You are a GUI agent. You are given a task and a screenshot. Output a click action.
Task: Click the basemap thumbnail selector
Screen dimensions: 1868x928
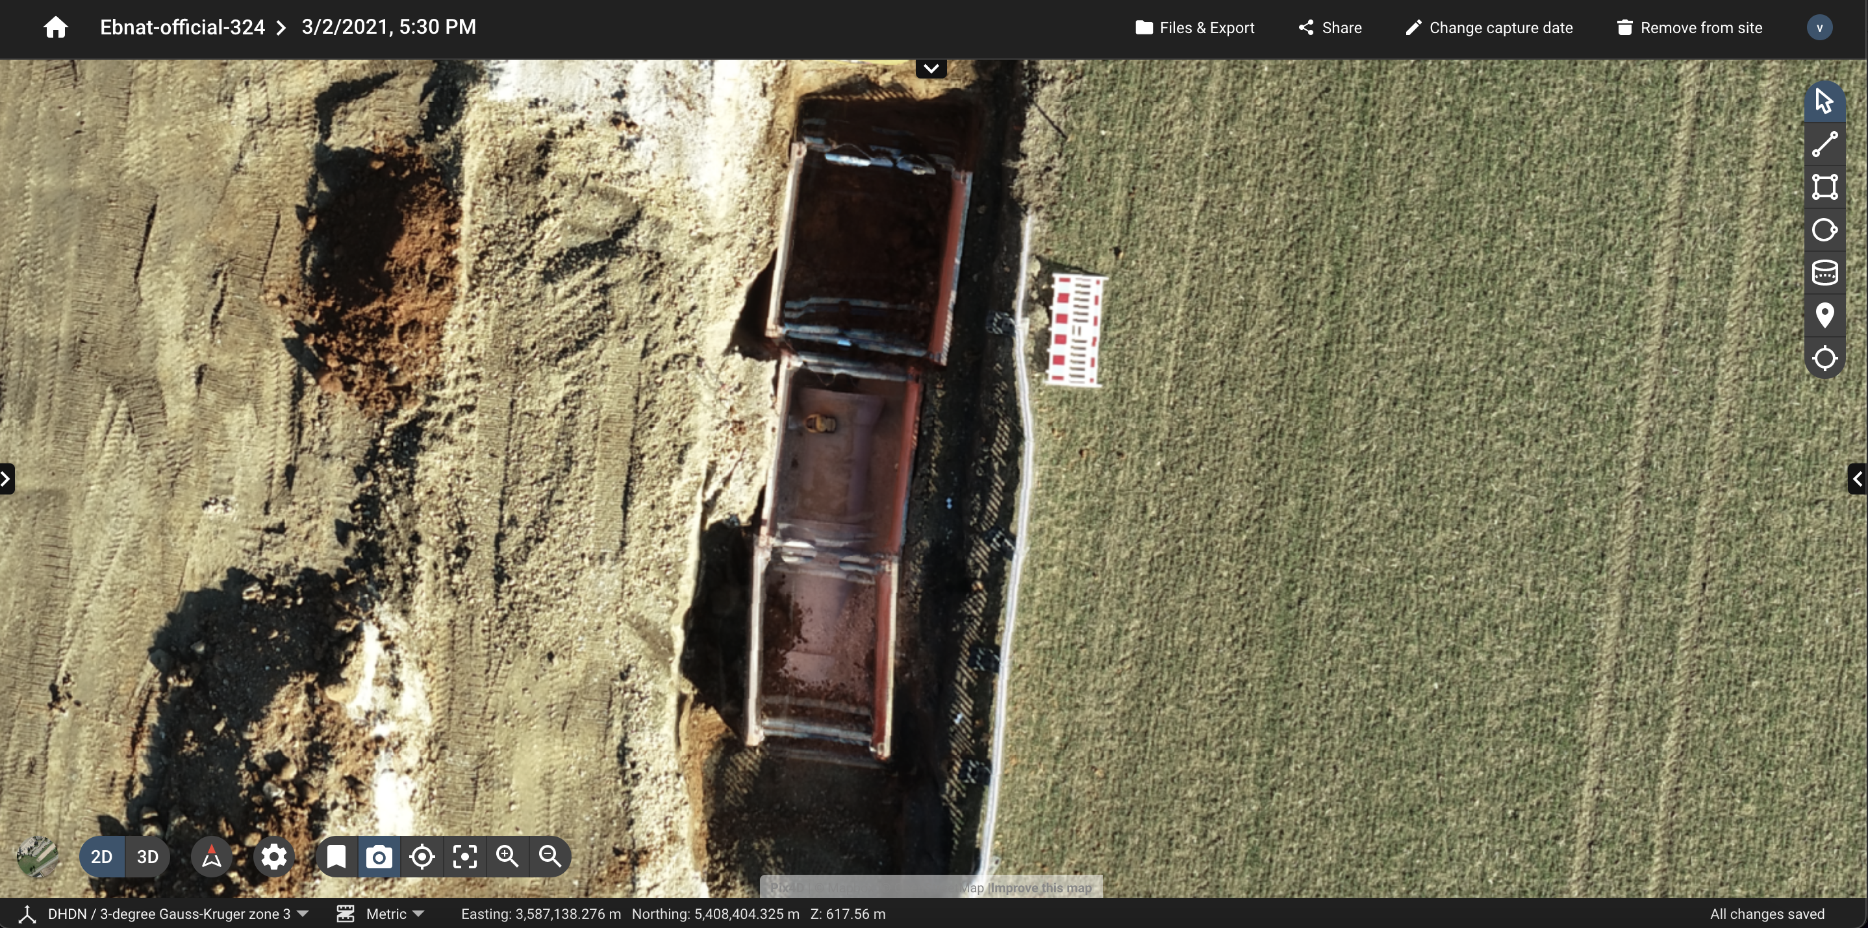(x=37, y=857)
